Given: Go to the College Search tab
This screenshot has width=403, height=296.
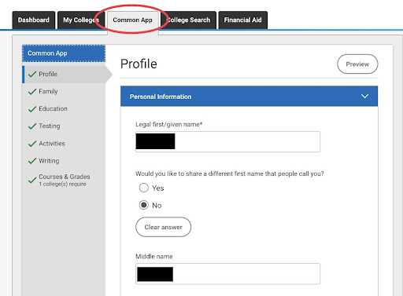Looking at the screenshot, I should point(189,20).
